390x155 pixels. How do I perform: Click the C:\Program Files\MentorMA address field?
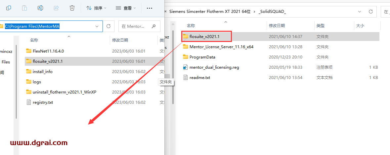(x=51, y=26)
